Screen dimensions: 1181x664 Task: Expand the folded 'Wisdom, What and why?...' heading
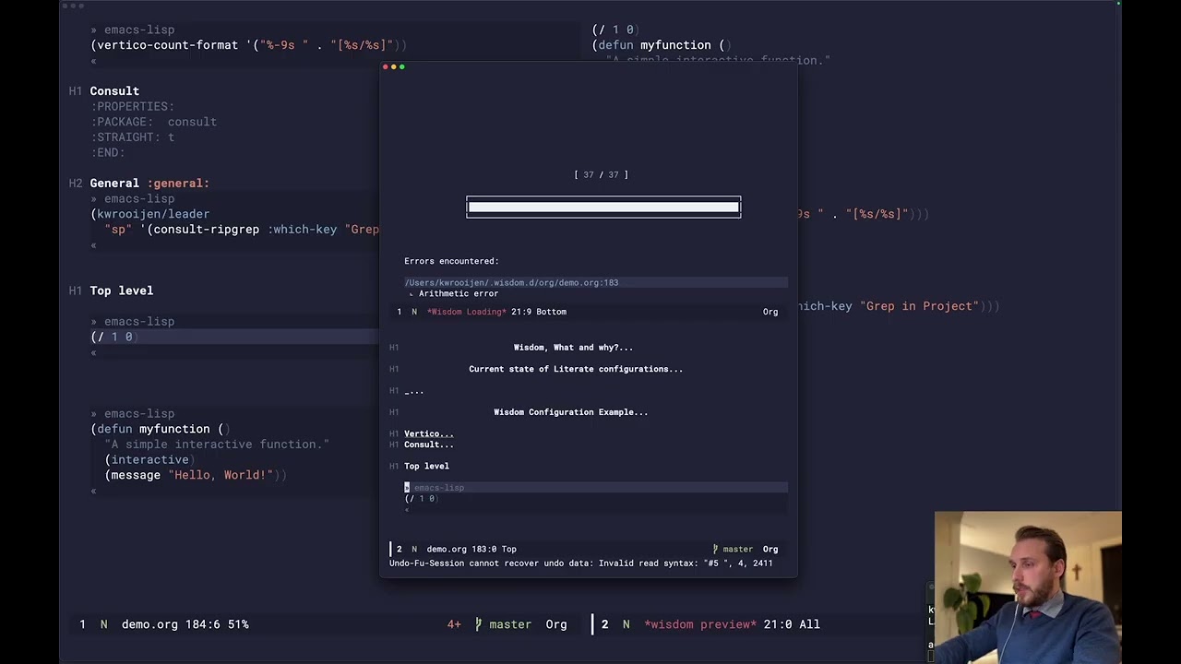tap(573, 348)
